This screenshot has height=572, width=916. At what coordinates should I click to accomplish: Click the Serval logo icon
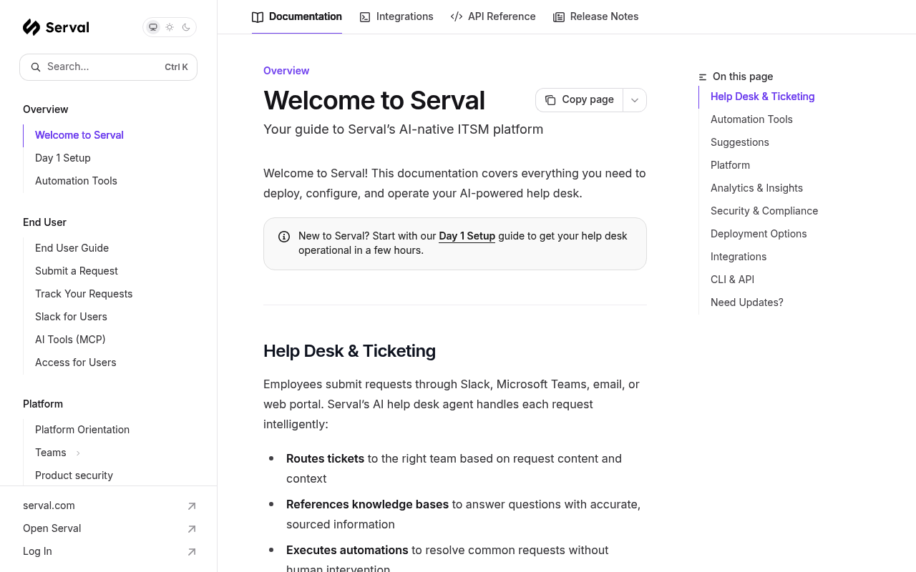coord(31,27)
